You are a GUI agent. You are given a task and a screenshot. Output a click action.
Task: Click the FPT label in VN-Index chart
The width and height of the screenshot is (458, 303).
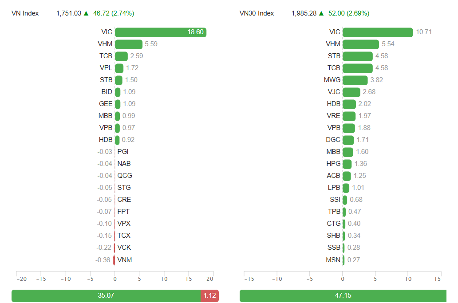pos(123,212)
